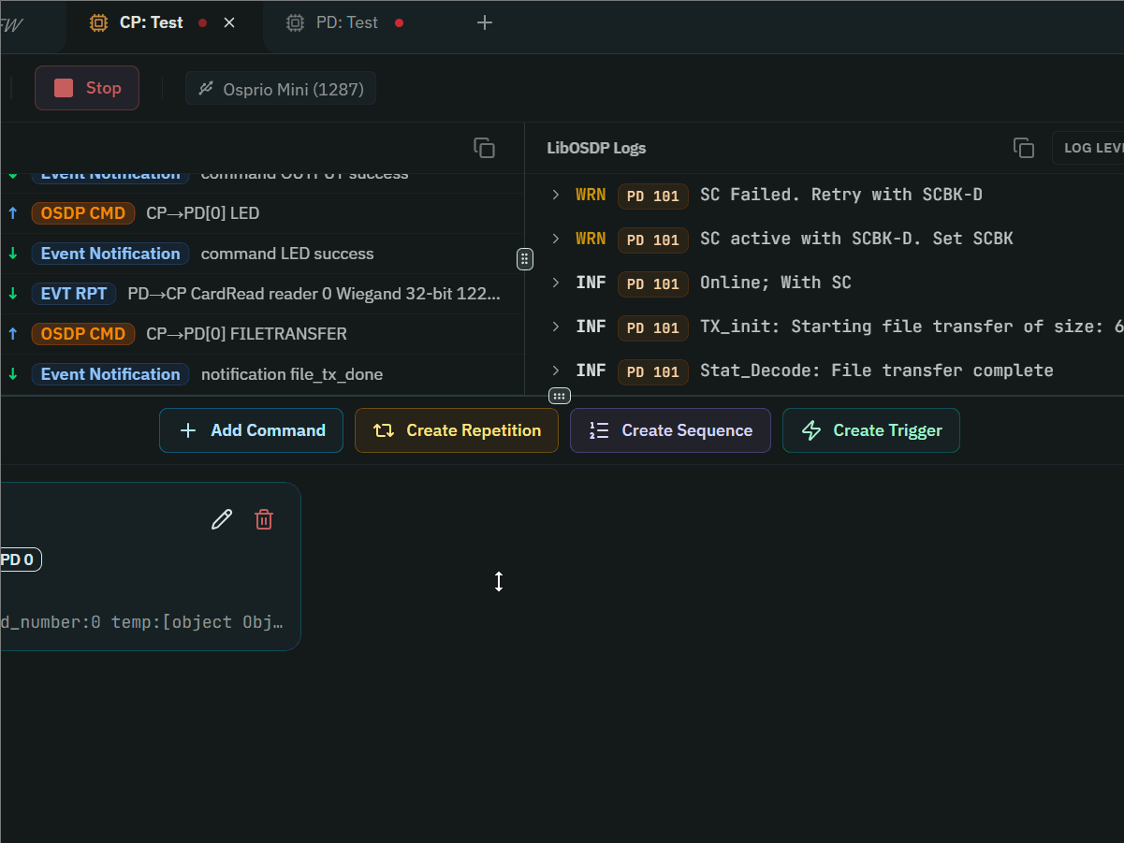Click INF label on 'File transfer complete' log

(591, 371)
